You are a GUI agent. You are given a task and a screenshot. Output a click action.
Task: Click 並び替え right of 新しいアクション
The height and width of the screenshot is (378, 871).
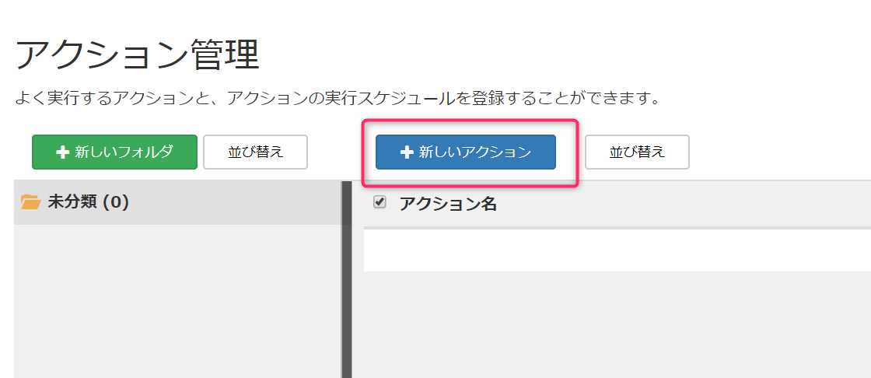click(637, 152)
